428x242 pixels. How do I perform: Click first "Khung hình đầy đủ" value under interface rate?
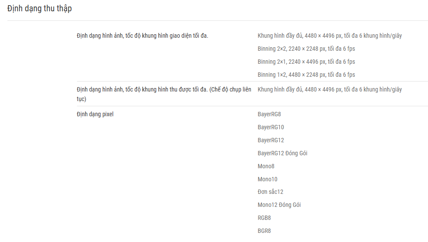point(330,36)
